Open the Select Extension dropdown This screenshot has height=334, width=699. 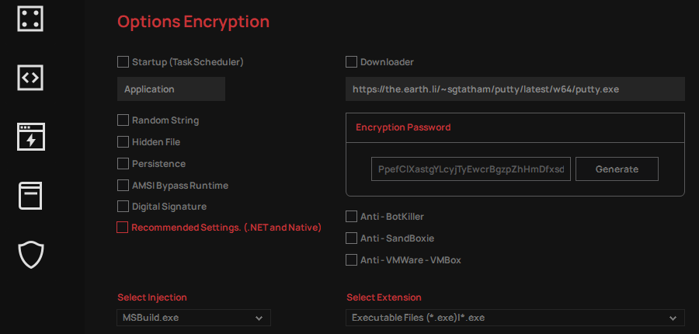(515, 318)
